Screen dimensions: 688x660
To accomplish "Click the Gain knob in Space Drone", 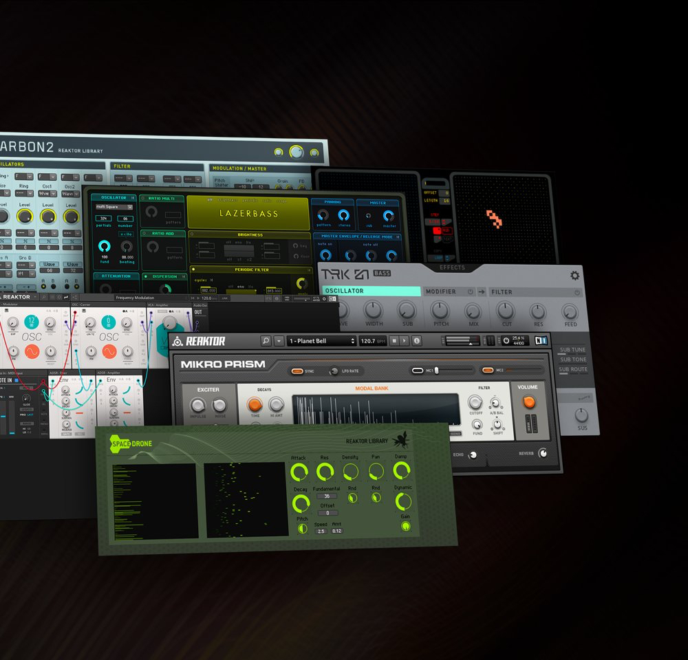I will pyautogui.click(x=406, y=526).
